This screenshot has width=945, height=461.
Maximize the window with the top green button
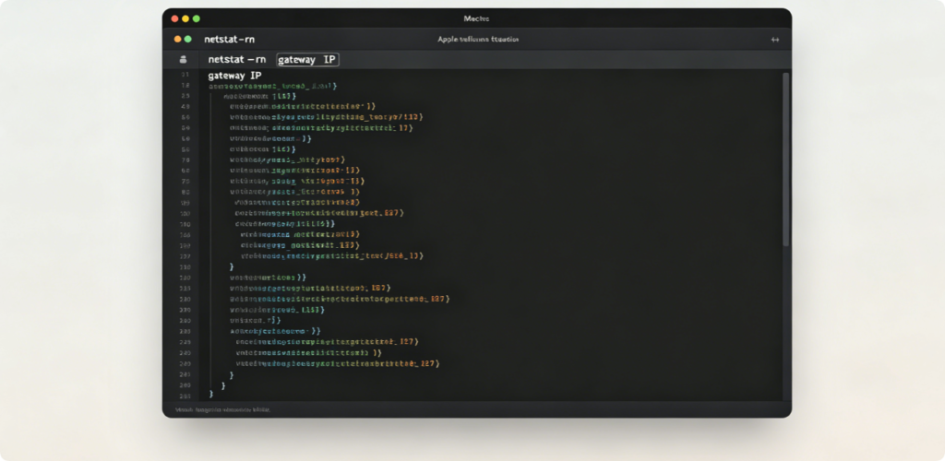pos(197,18)
